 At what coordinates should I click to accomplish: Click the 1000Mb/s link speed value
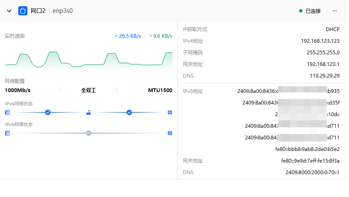(x=17, y=90)
